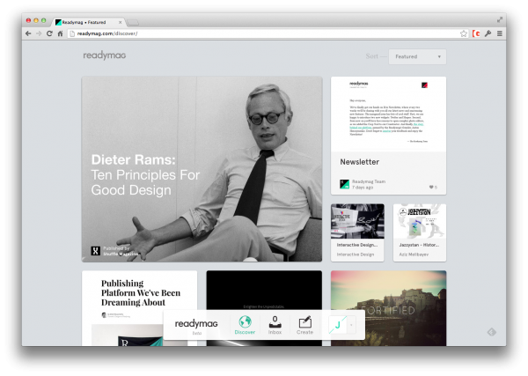Click the diamond icon at bottom right

tap(492, 332)
